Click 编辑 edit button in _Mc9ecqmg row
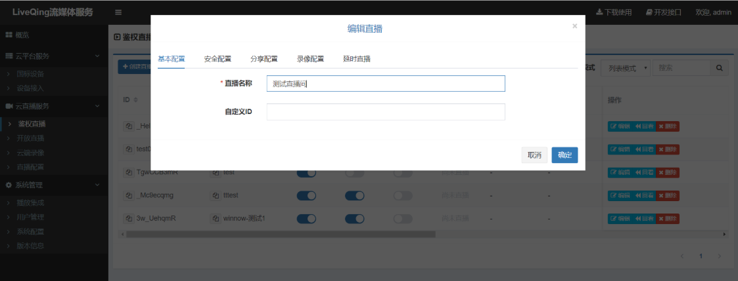 (x=620, y=196)
